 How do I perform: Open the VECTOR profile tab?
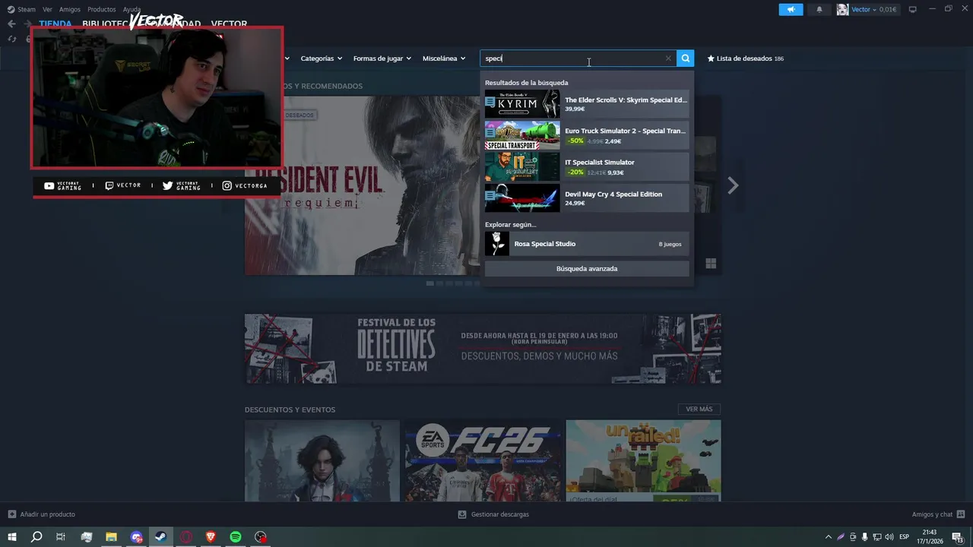(x=229, y=24)
